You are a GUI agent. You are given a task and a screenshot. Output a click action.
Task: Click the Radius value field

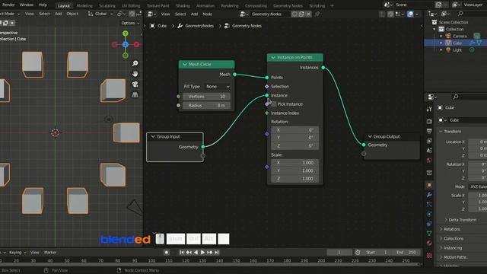pyautogui.click(x=206, y=106)
